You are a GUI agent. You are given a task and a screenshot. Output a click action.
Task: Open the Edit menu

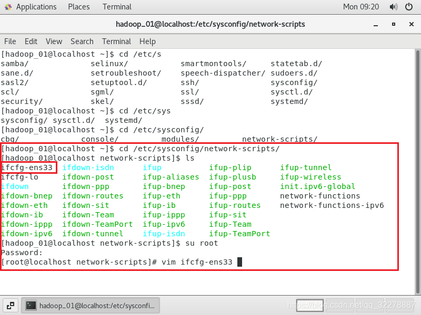[31, 41]
